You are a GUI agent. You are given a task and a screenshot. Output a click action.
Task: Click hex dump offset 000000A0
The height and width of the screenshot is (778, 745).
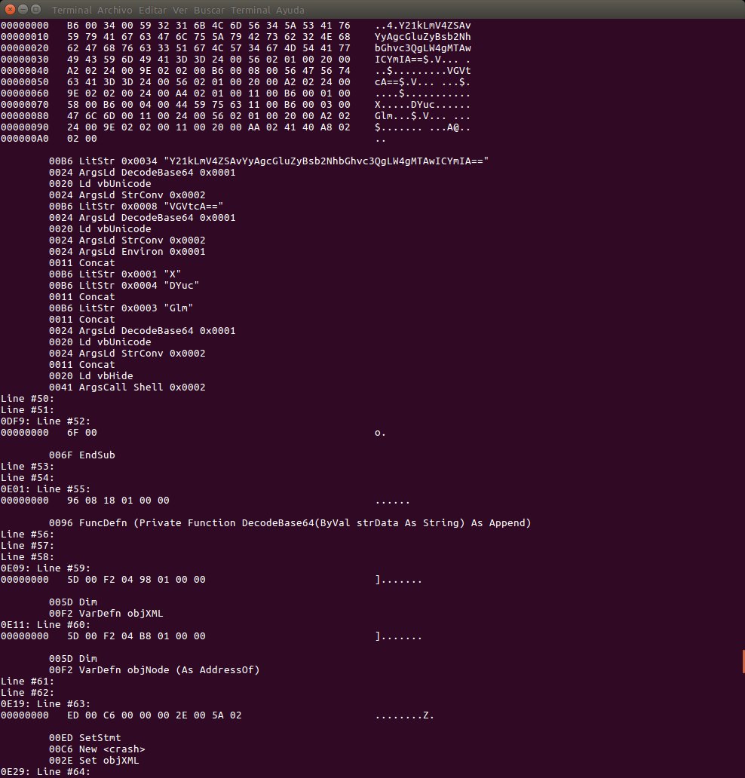pos(25,139)
